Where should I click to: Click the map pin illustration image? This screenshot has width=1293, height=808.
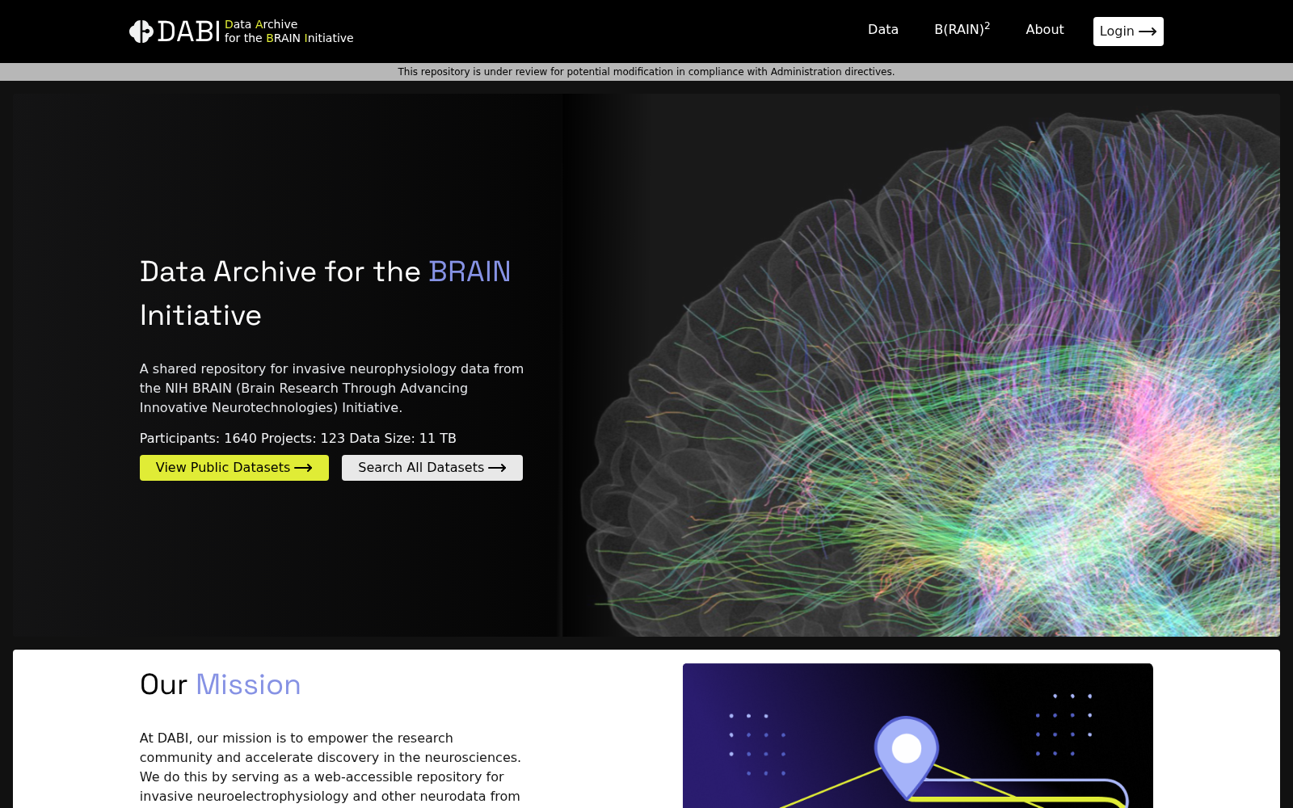[x=918, y=736]
